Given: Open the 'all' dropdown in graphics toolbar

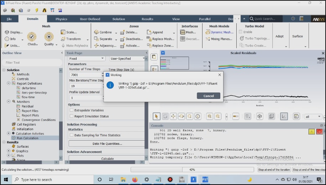Looking at the screenshot, I should tap(314, 117).
